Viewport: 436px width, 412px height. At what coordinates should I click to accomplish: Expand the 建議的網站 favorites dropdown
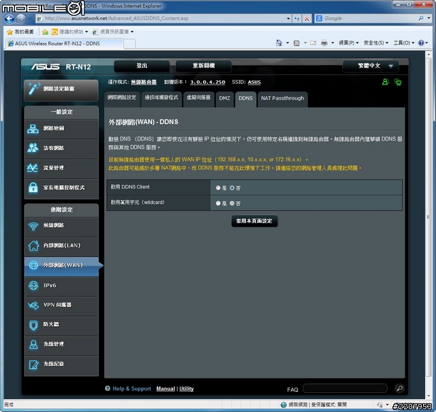[x=87, y=32]
